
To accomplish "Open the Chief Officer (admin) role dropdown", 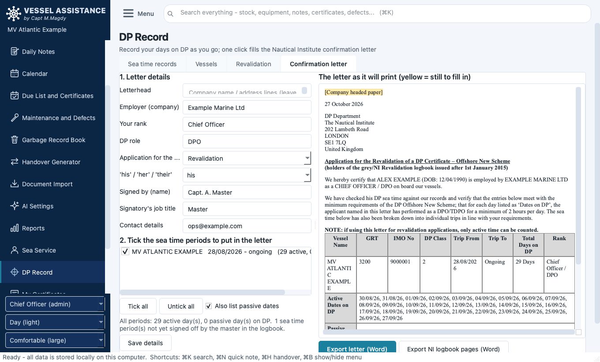I will tap(55, 304).
